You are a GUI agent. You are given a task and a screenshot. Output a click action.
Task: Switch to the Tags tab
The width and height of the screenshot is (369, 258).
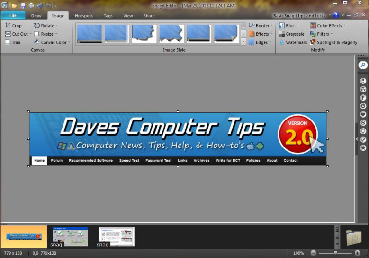click(108, 16)
